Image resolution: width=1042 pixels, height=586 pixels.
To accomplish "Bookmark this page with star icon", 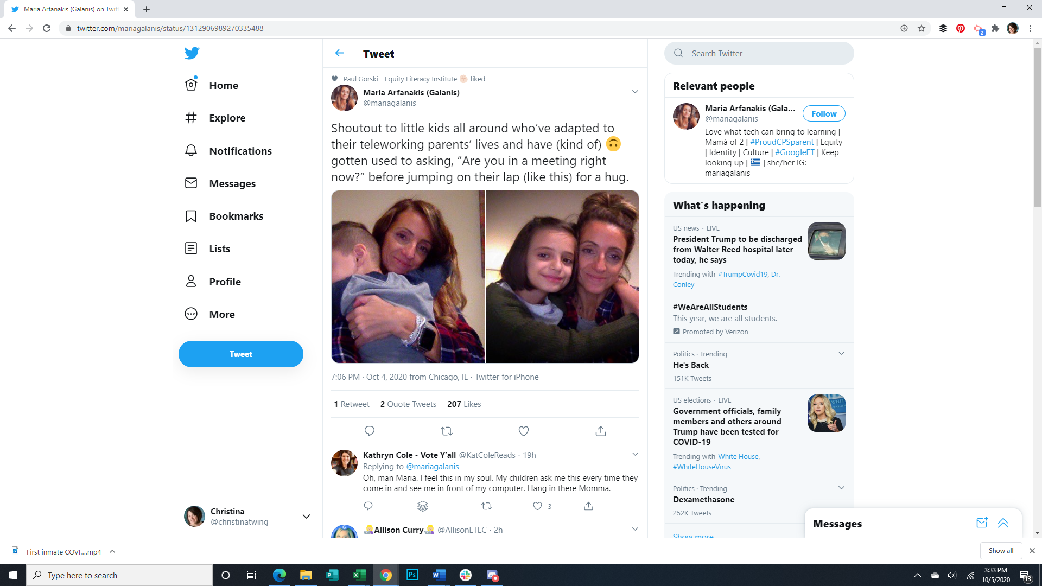I will click(x=922, y=28).
